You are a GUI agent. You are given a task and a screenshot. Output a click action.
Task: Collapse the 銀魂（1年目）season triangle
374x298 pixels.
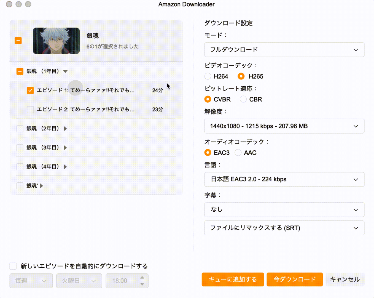point(65,71)
